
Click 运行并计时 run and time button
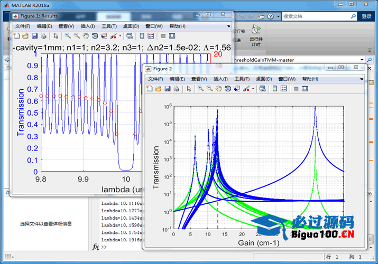click(256, 35)
